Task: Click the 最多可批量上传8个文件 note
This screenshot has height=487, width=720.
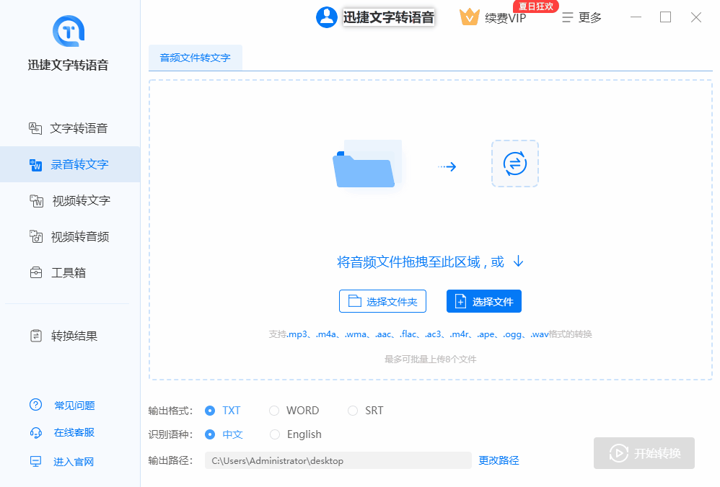Action: point(430,359)
